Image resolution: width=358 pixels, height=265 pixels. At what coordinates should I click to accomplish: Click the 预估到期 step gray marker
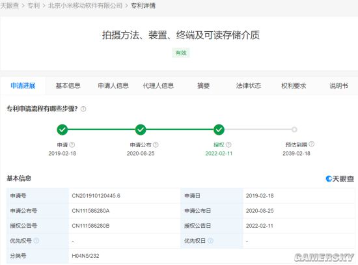[294, 130]
